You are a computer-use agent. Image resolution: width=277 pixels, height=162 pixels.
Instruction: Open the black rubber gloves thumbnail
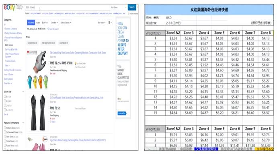[38, 112]
